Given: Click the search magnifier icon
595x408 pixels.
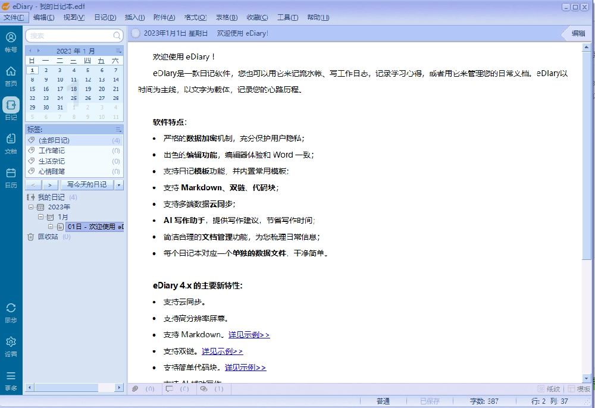Looking at the screenshot, I should 117,36.
